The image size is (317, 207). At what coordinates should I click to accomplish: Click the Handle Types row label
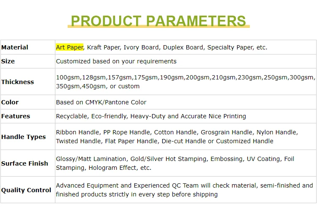23,137
